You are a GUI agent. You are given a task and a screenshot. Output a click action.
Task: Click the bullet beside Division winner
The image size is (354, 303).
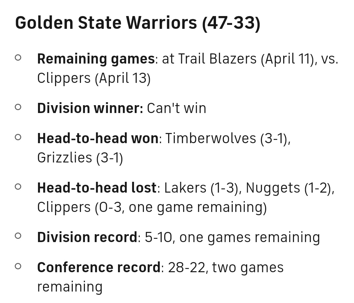tap(18, 107)
